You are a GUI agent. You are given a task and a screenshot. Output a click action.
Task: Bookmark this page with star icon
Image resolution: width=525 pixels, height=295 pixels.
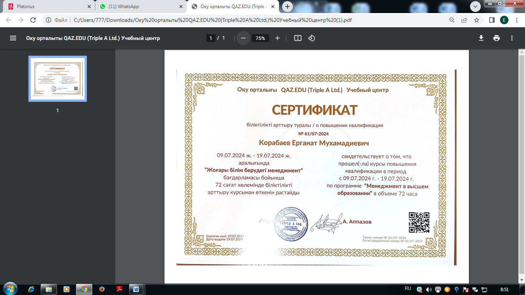(477, 20)
